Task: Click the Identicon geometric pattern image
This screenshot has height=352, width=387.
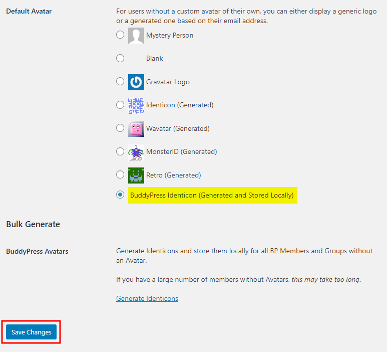Action: point(136,105)
